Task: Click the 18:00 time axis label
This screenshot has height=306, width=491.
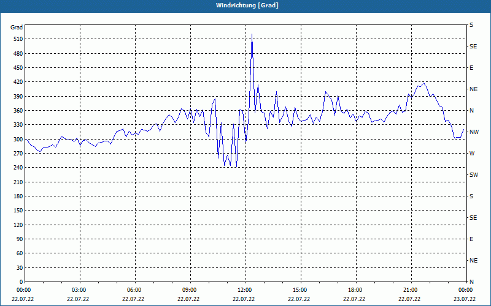Action: coord(355,290)
